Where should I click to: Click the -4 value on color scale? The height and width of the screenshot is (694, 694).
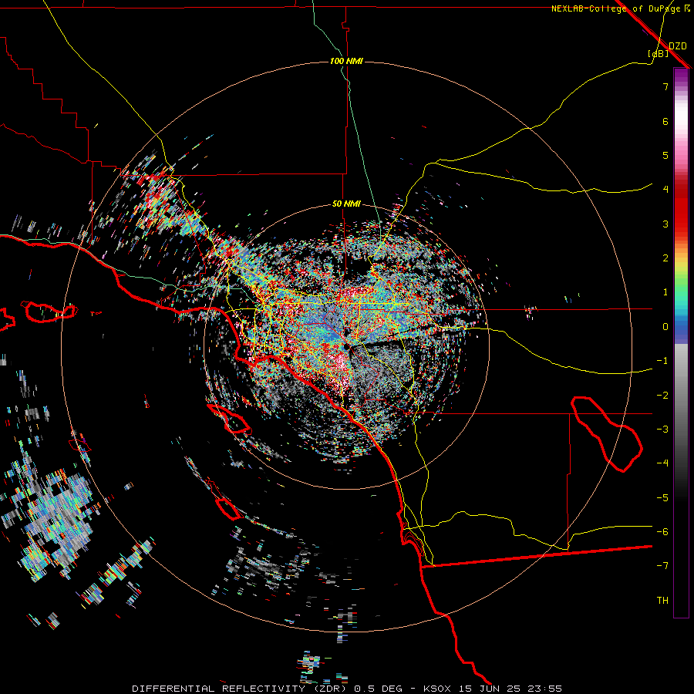(x=662, y=463)
